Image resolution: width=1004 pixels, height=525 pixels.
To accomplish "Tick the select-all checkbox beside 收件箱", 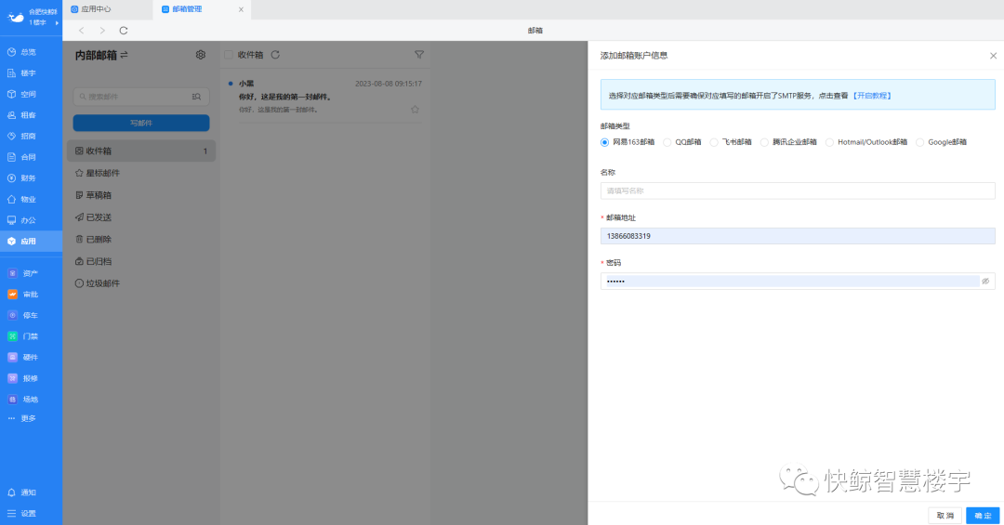I will (x=229, y=55).
